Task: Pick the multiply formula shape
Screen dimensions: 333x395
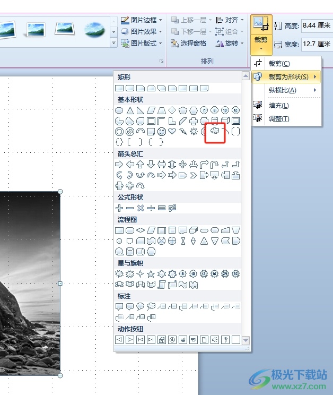Action: tap(141, 208)
